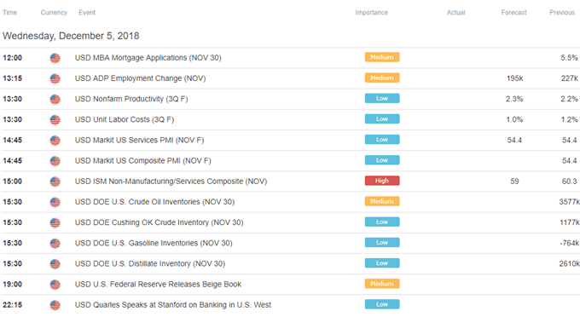The height and width of the screenshot is (317, 580).
Task: Select the 1177k previous Cushing Crude Inventory value
Action: click(570, 222)
